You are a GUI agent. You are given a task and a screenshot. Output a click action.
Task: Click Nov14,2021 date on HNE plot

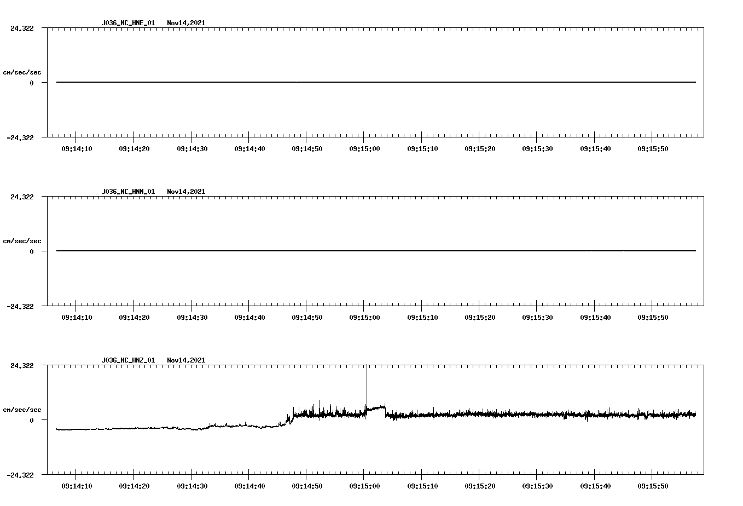186,23
